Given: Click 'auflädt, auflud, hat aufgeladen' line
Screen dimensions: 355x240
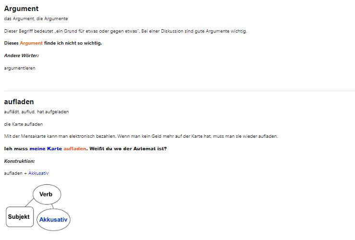Looking at the screenshot, I should [x=37, y=112].
